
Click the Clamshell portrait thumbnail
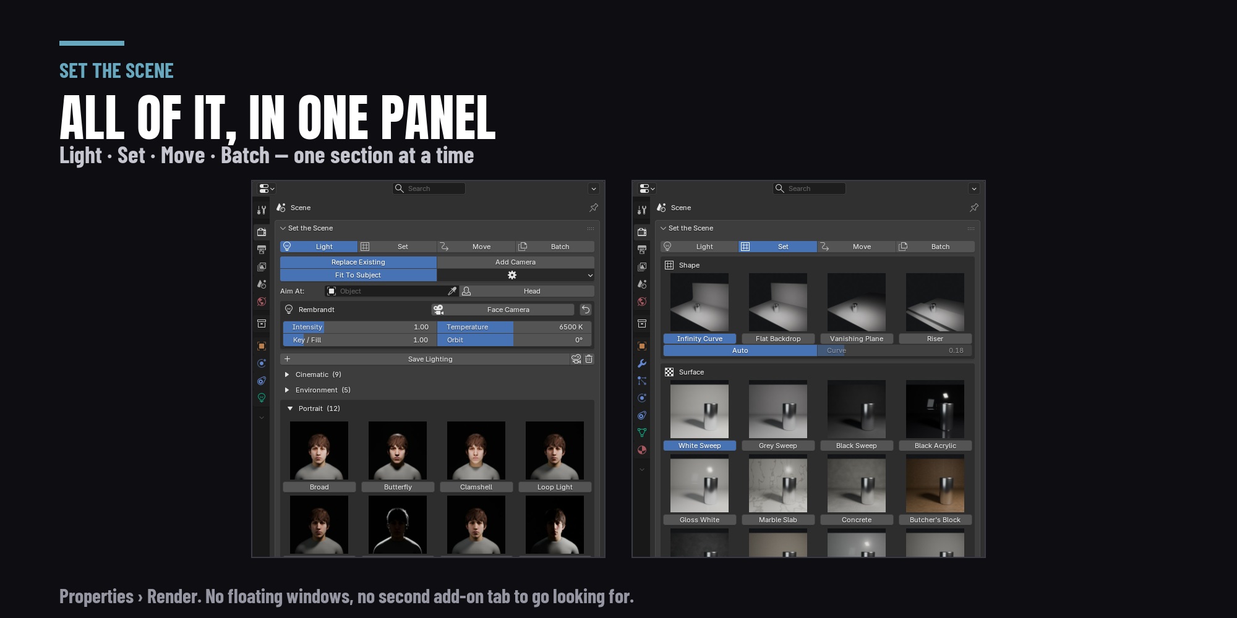pos(476,451)
